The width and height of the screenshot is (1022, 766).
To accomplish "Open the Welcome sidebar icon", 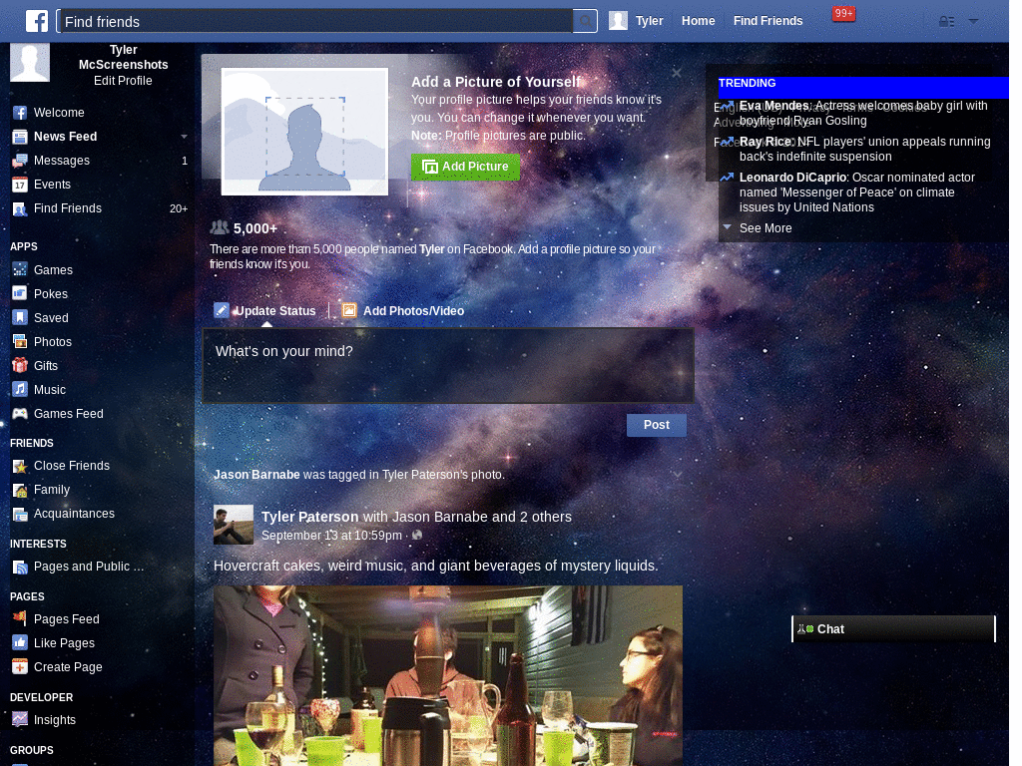I will 20,113.
